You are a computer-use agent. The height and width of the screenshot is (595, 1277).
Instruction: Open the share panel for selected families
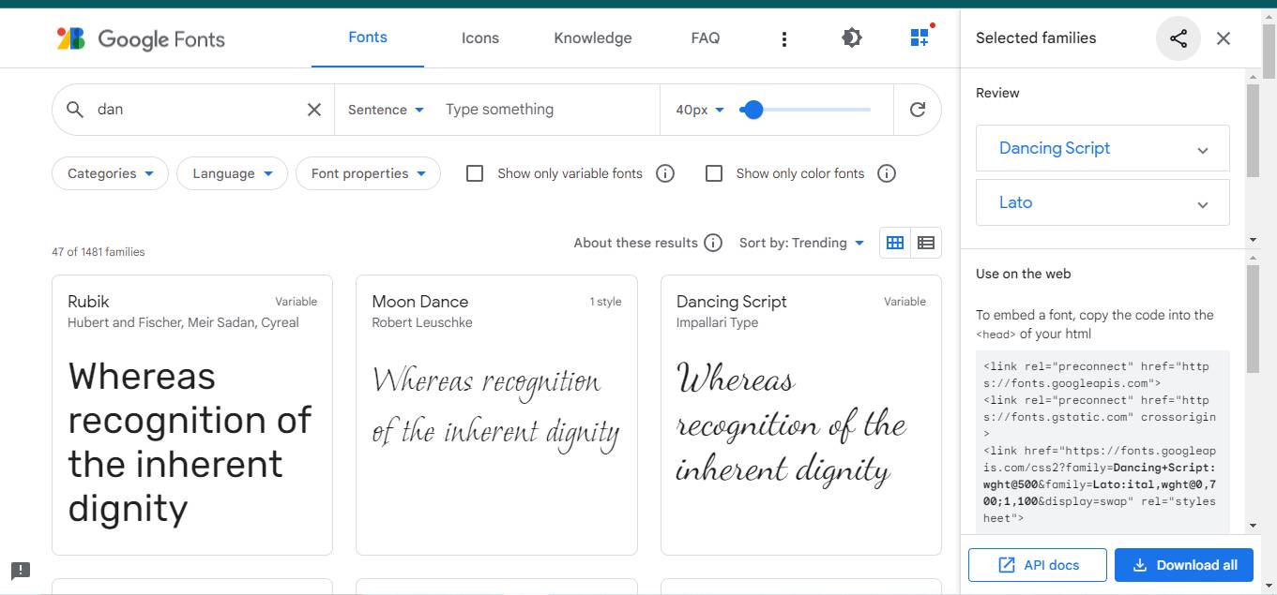coord(1178,37)
